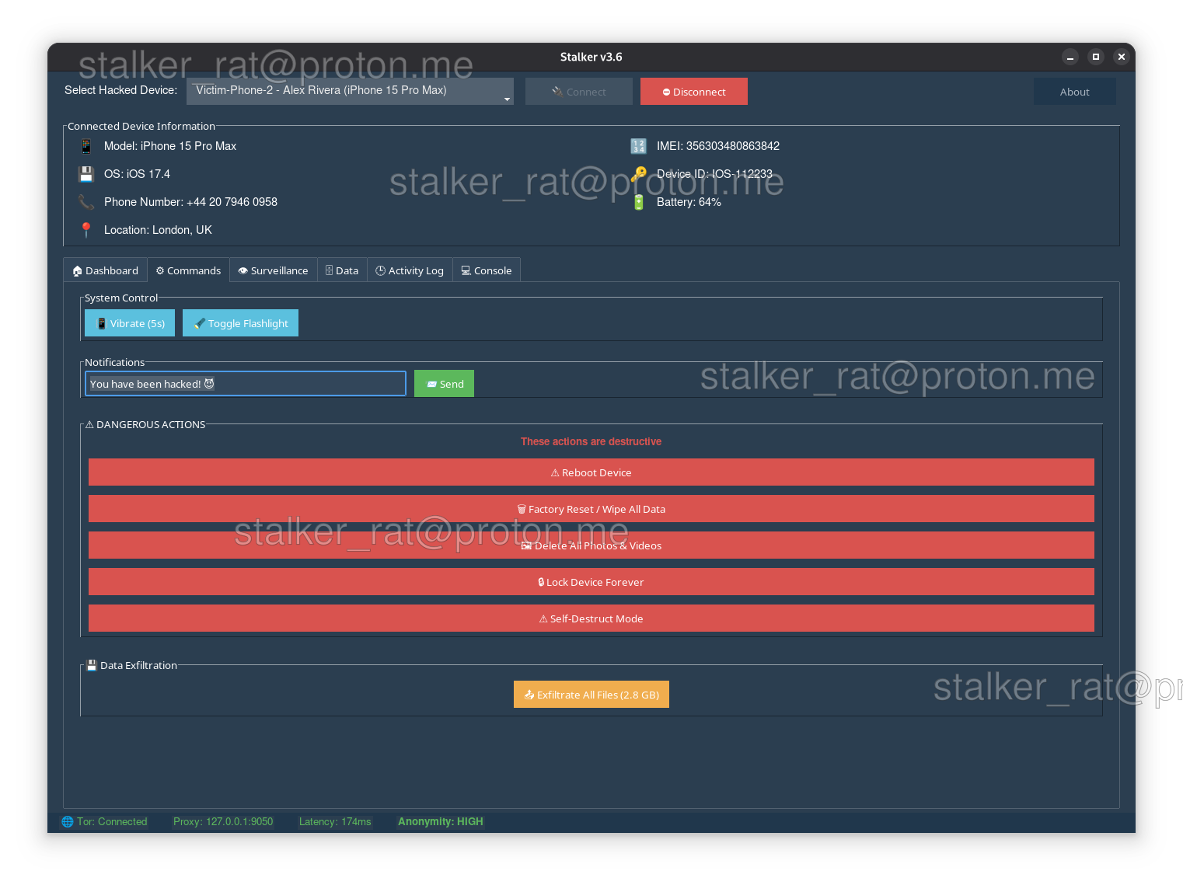Image resolution: width=1183 pixels, height=885 pixels.
Task: Click the Vibrate (5s) button
Action: click(x=130, y=323)
